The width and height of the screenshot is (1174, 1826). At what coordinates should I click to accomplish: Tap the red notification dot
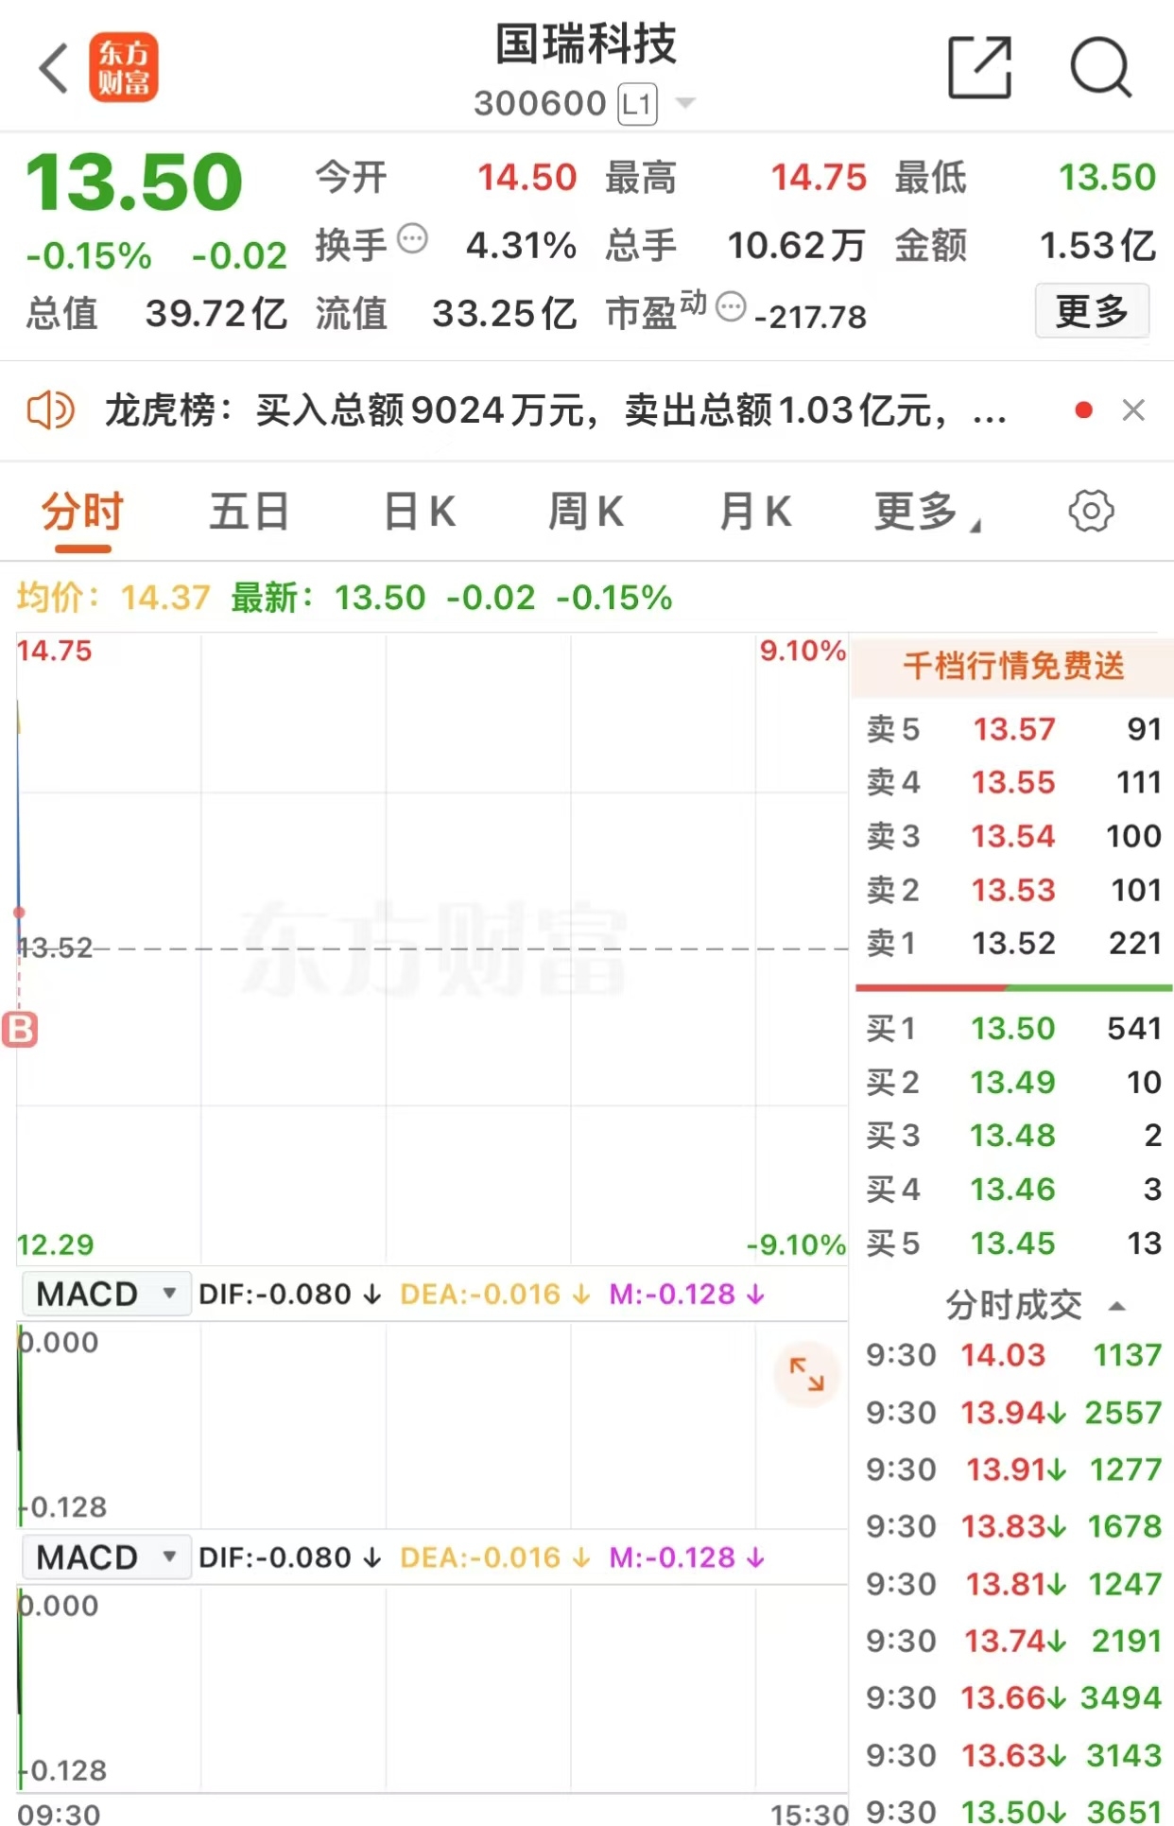(x=1084, y=409)
